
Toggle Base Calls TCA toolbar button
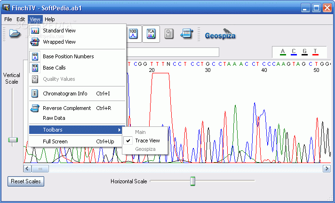coord(151,34)
